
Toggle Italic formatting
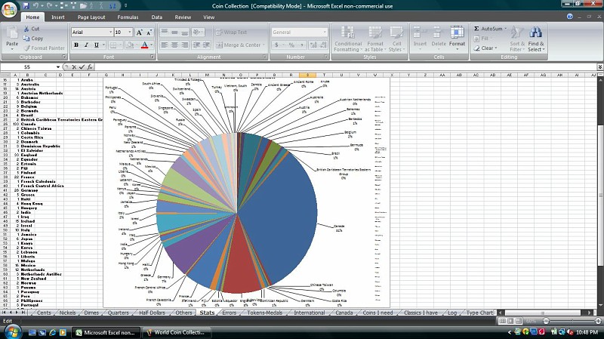coord(86,45)
